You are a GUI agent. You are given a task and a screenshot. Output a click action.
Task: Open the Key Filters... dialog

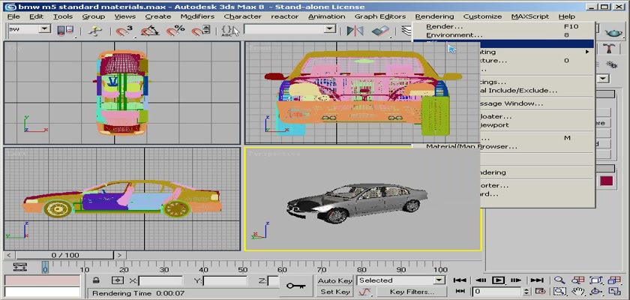point(412,292)
